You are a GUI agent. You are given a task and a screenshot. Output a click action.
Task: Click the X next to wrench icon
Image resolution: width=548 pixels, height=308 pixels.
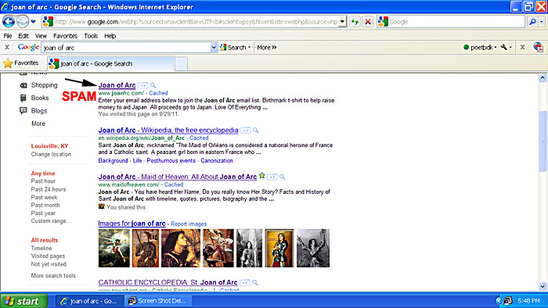(x=522, y=47)
